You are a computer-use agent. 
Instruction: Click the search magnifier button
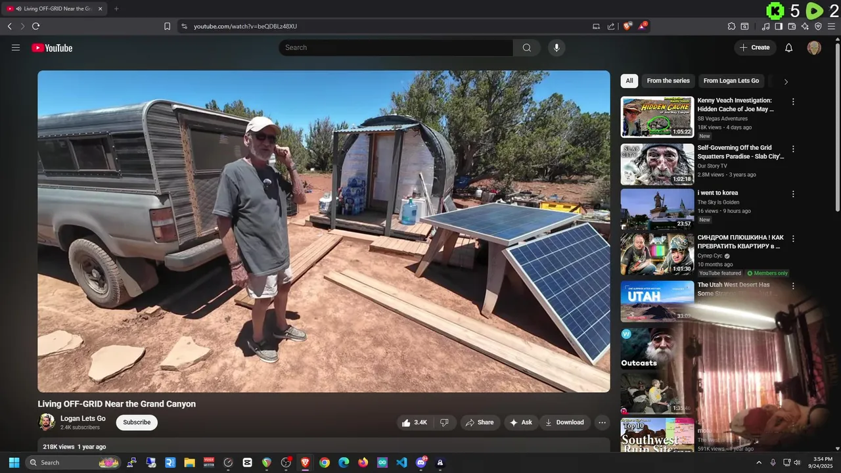tap(527, 47)
